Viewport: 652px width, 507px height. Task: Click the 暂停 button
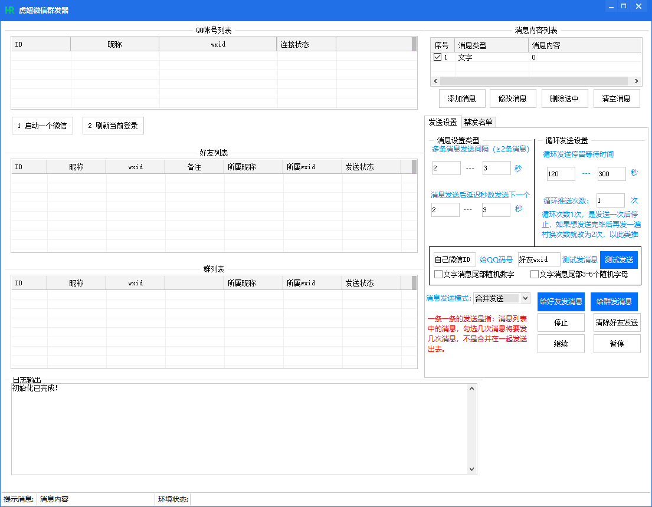tap(617, 344)
